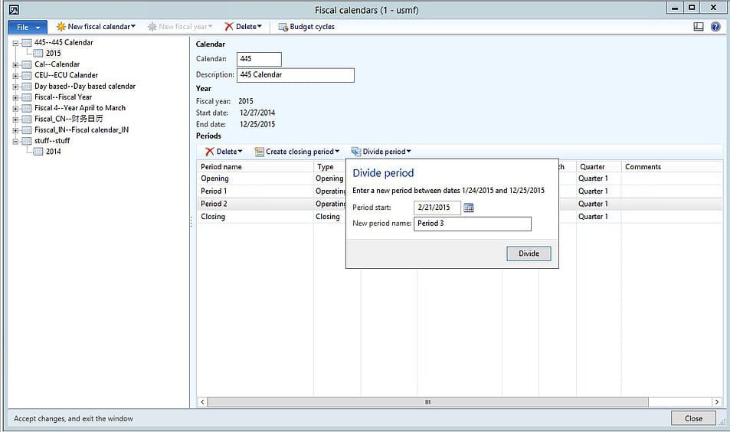Open Budget cycles
Viewport: 730px width, 432px height.
306,27
